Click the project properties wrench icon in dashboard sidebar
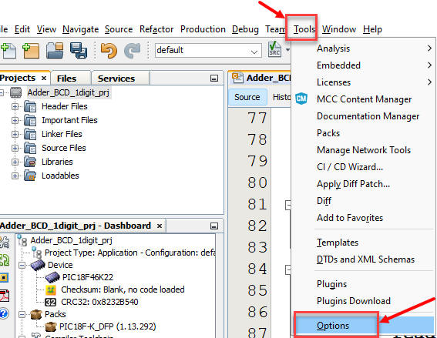The image size is (437, 338). [x=5, y=243]
